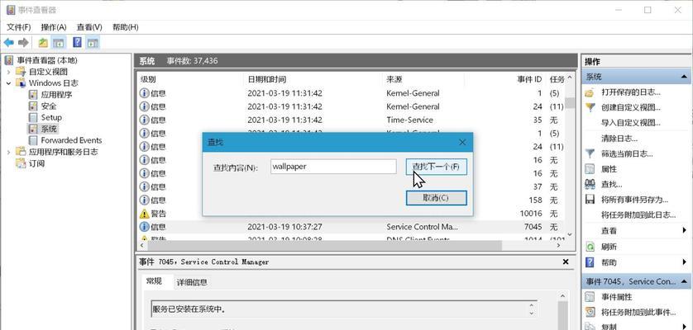Sort by the 日期和时间 column header

click(313, 79)
